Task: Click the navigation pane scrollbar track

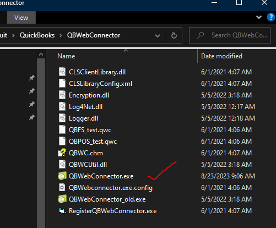Action: pos(41,143)
